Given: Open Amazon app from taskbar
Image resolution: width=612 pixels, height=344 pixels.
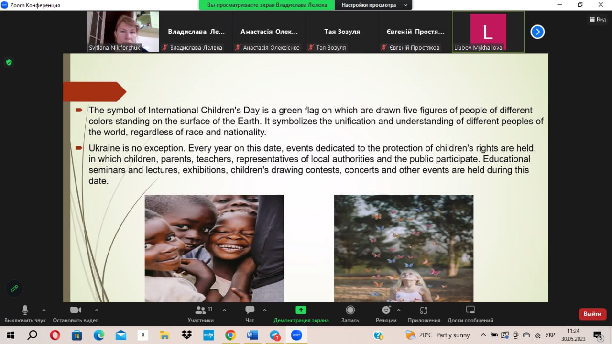Looking at the screenshot, I should (142, 335).
